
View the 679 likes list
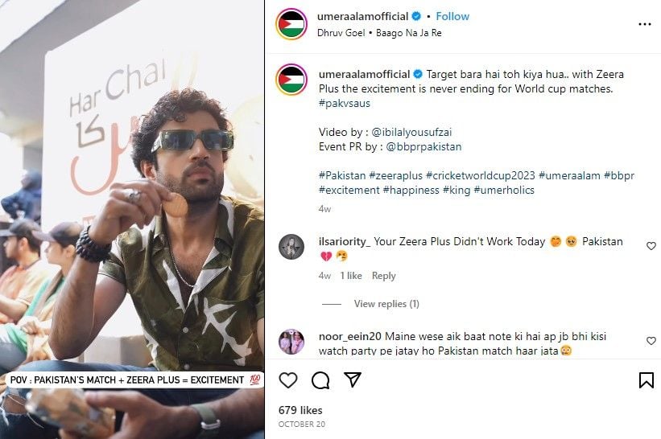(x=300, y=409)
